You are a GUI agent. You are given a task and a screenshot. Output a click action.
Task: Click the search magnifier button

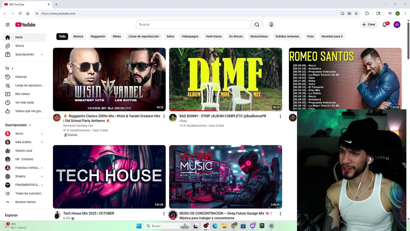point(257,25)
